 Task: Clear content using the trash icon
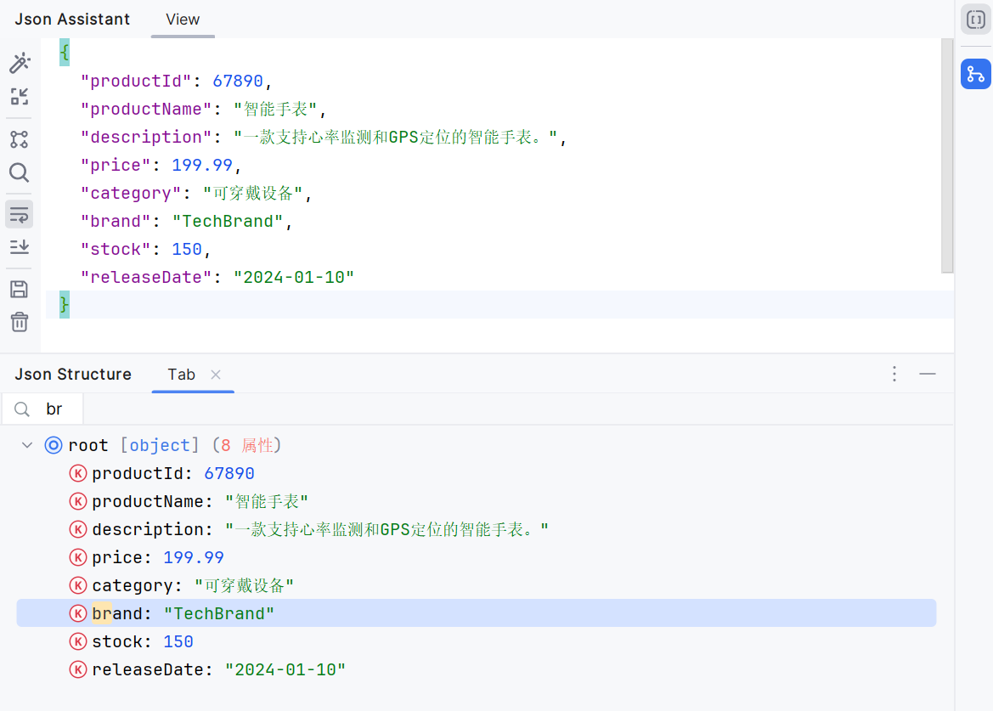[x=20, y=322]
